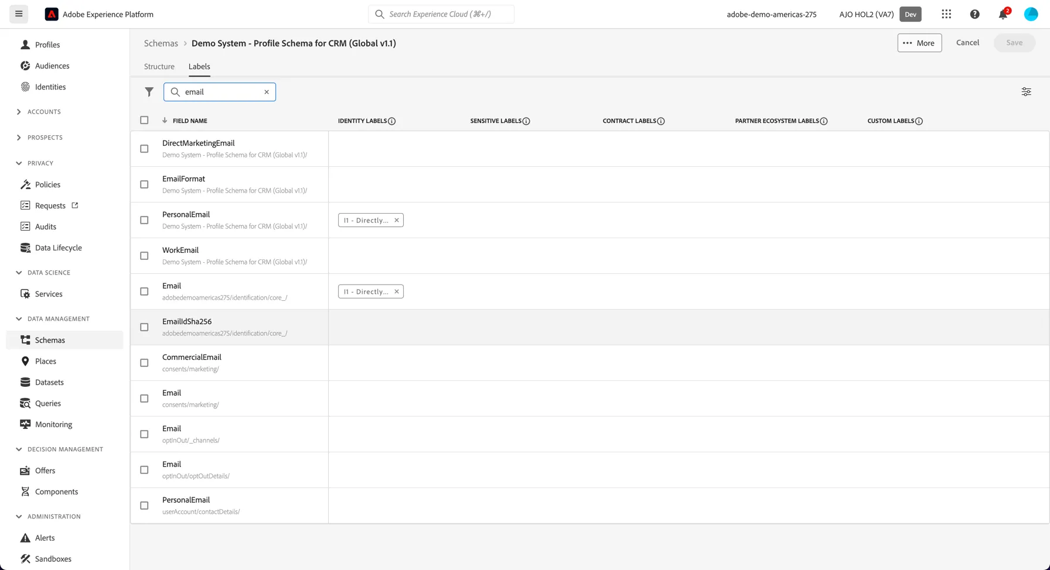
Task: Open table column settings icon
Action: pyautogui.click(x=1026, y=92)
